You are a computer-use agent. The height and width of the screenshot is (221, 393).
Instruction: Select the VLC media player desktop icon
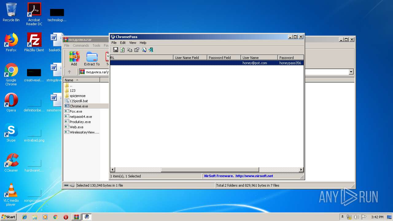11,195
